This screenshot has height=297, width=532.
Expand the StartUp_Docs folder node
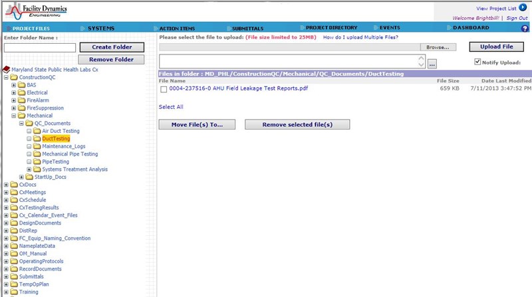click(22, 177)
